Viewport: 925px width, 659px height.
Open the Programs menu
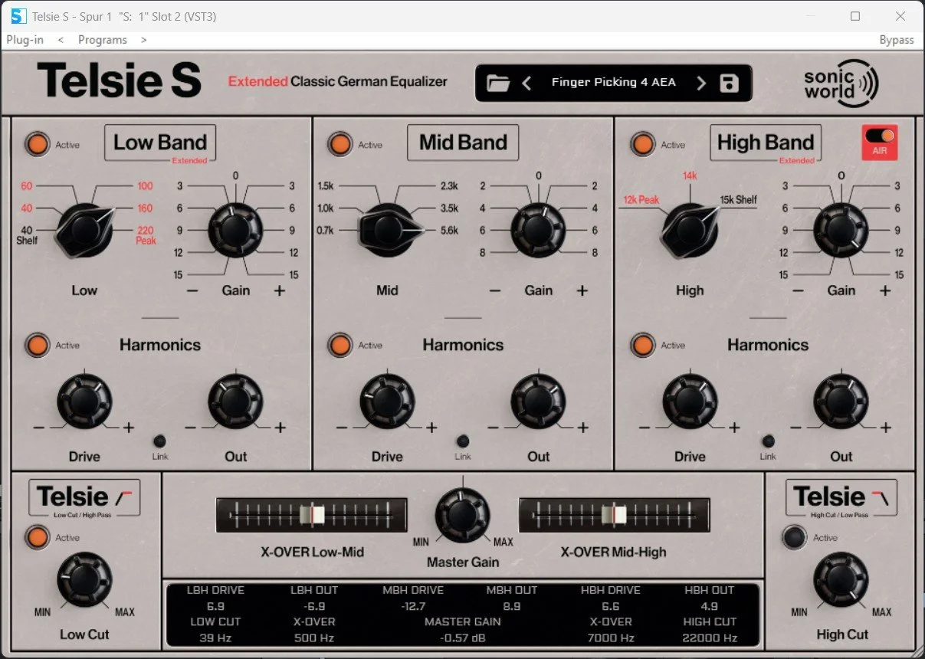[103, 39]
